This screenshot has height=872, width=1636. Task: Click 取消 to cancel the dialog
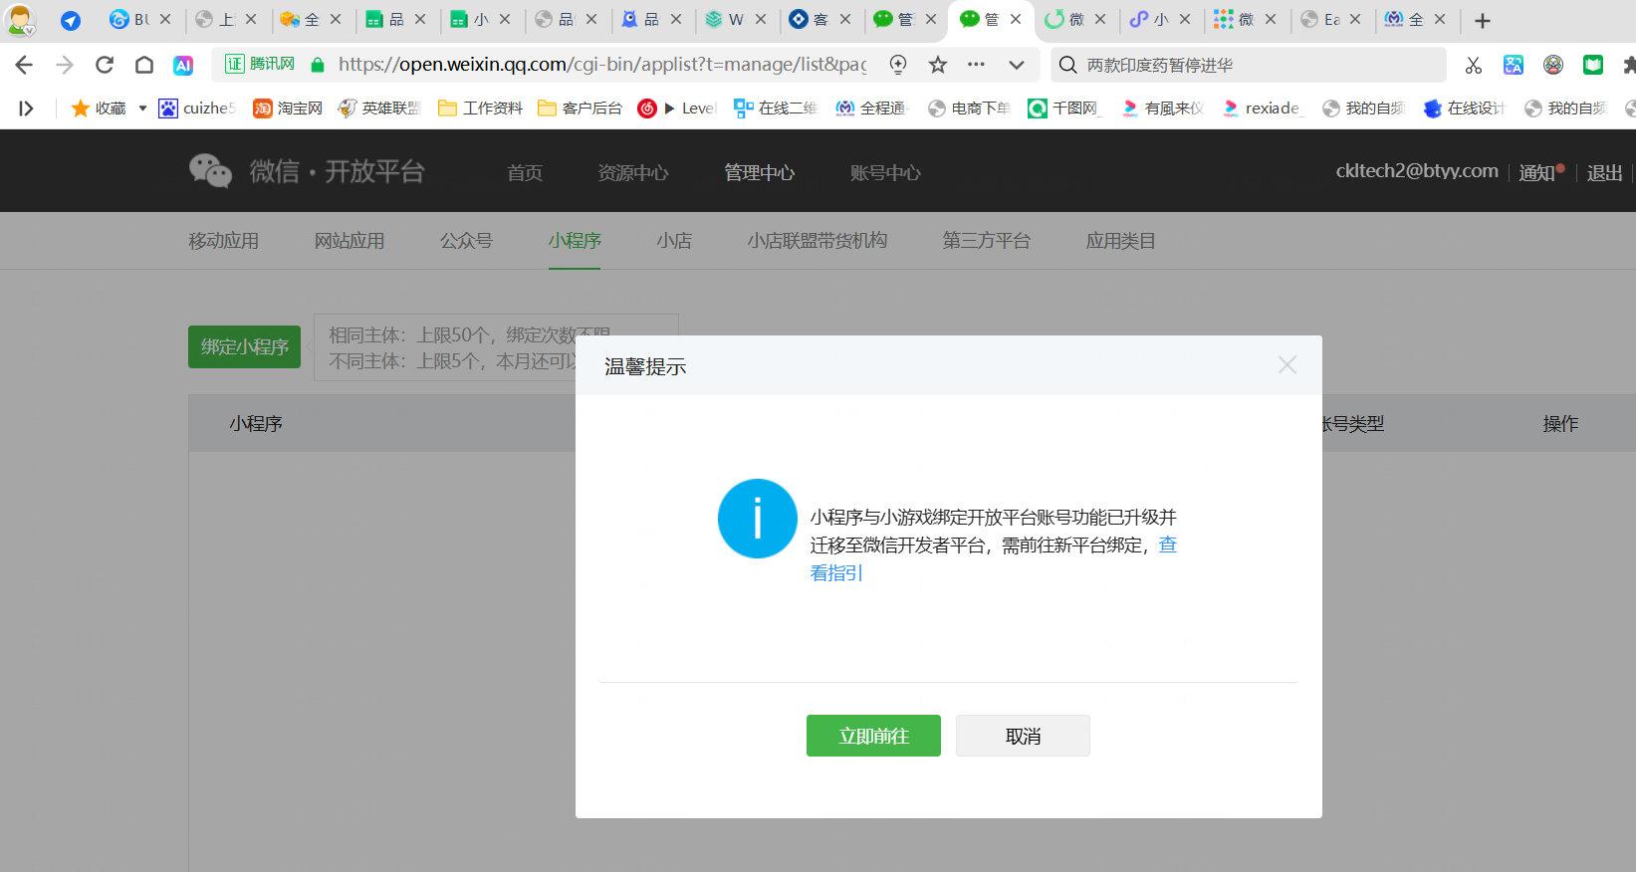click(1023, 736)
